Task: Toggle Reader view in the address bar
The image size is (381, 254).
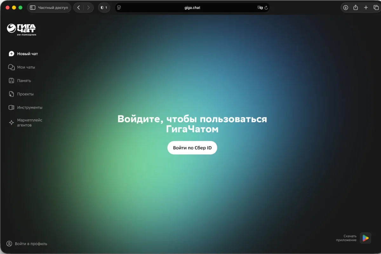Action: pos(119,7)
